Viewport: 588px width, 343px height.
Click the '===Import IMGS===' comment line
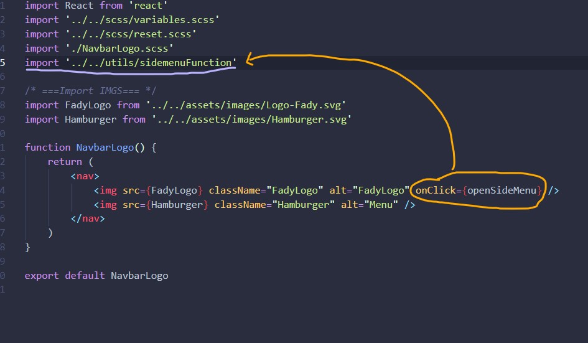pos(90,91)
